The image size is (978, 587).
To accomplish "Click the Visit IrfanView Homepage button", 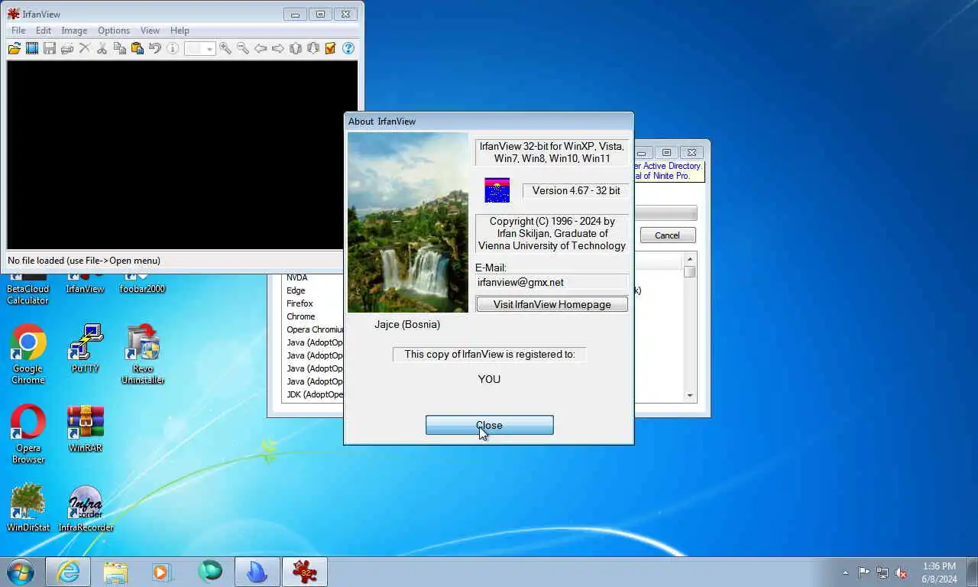I will [552, 304].
